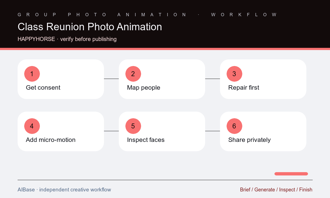Select the "Inspect faces" label

pos(146,140)
